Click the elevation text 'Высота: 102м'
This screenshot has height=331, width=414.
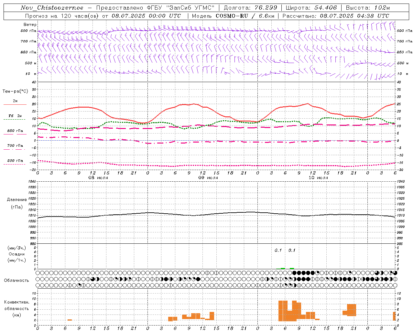click(368, 8)
